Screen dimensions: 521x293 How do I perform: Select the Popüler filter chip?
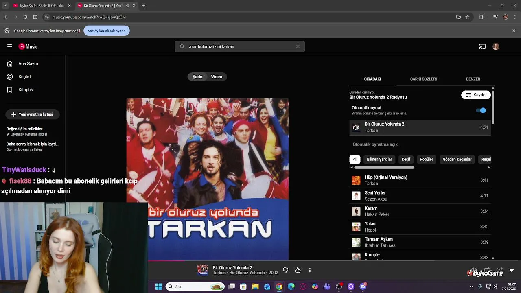(x=427, y=160)
